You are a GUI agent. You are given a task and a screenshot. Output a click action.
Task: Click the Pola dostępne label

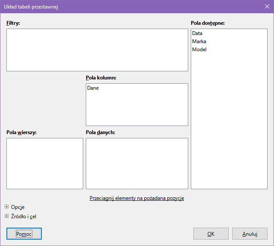(207, 23)
